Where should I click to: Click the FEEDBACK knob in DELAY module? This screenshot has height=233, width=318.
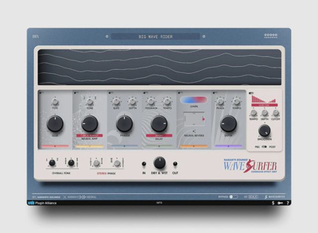[x=151, y=101]
